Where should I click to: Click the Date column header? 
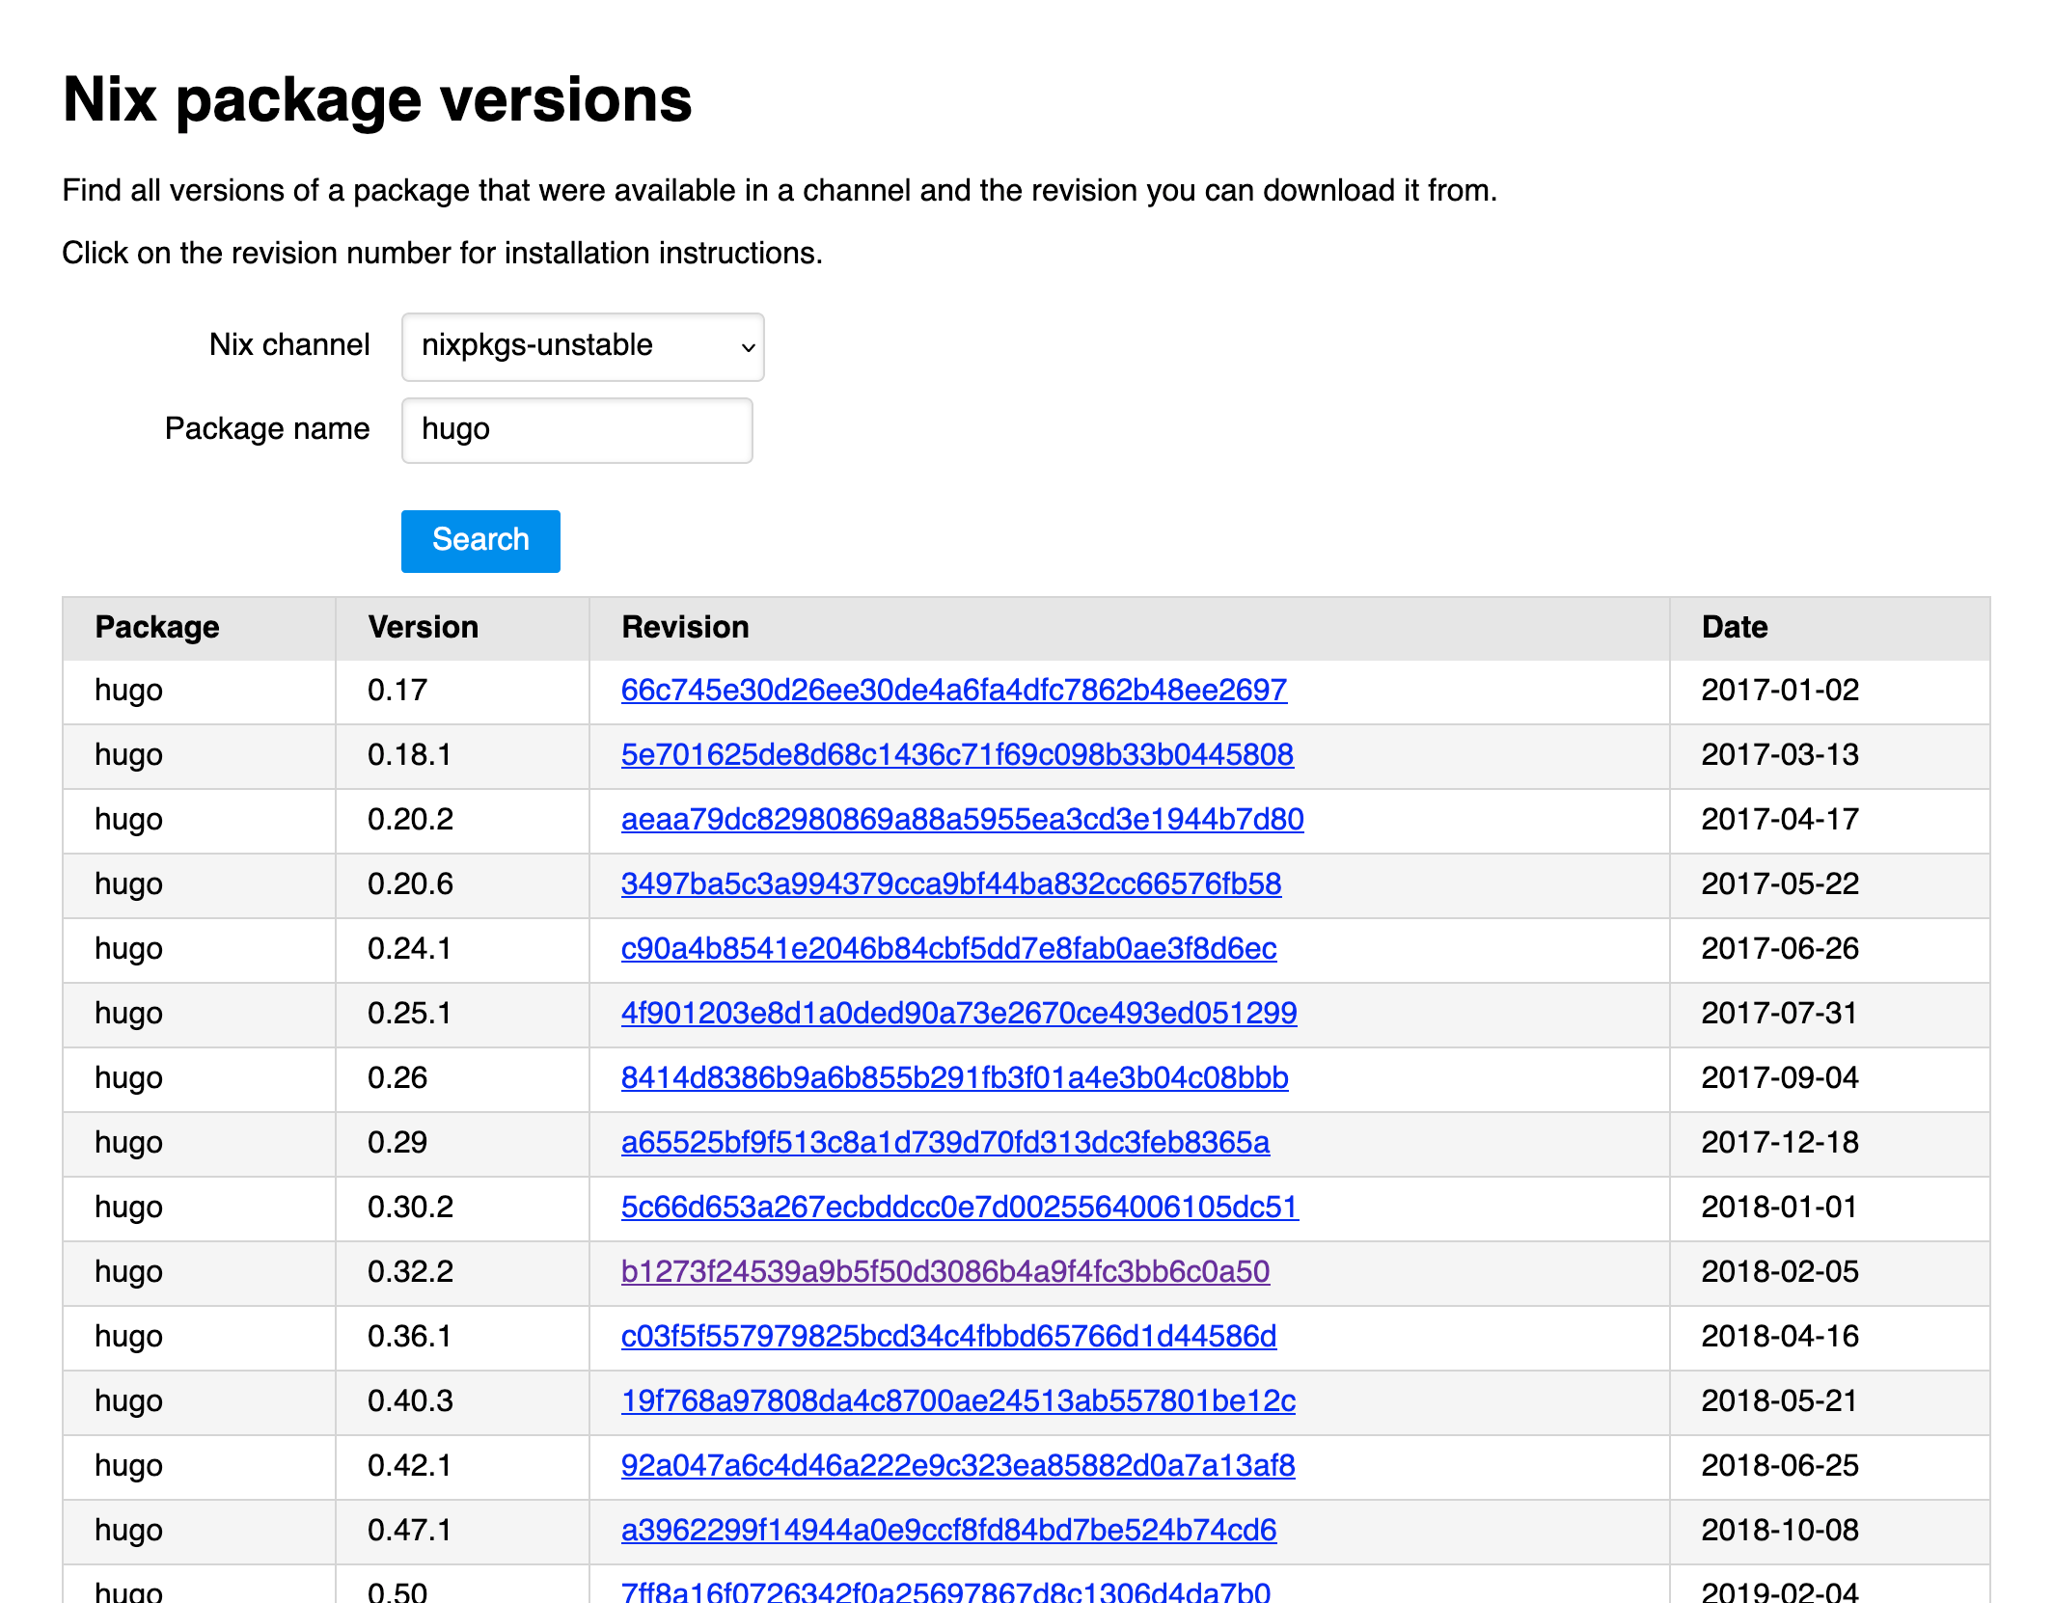click(x=1734, y=627)
